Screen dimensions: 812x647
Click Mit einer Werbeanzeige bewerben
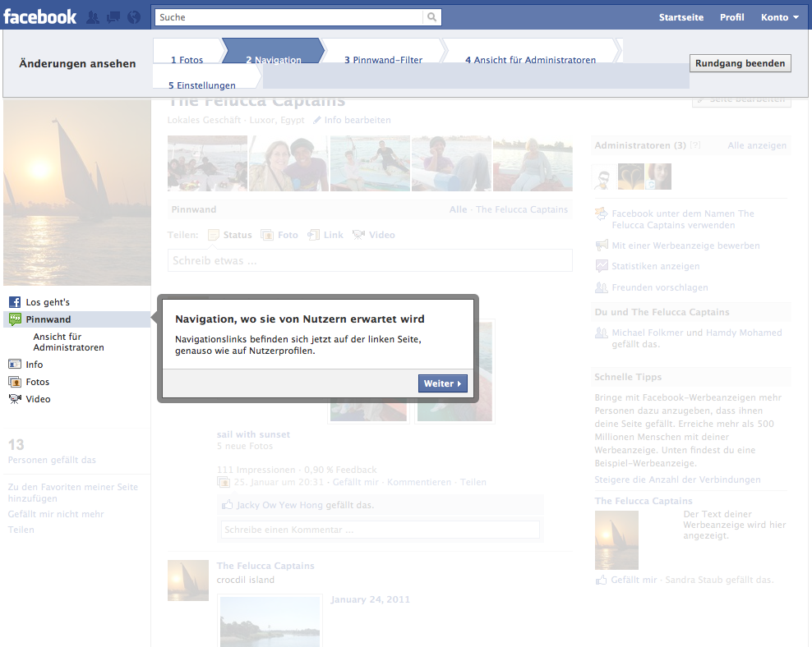(685, 245)
